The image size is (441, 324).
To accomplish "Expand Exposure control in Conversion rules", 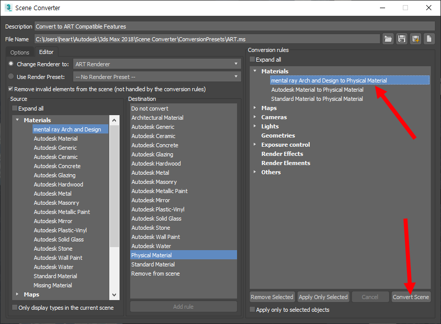I will [255, 144].
